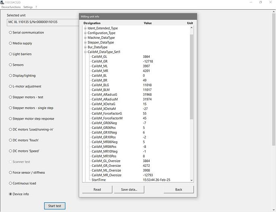This screenshot has height=212, width=276.
Task: Click the Read button
Action: (97, 189)
